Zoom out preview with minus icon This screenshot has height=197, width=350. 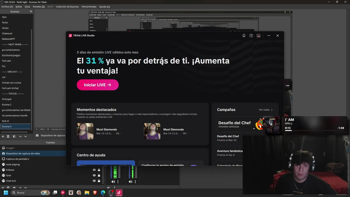[x=37, y=129]
